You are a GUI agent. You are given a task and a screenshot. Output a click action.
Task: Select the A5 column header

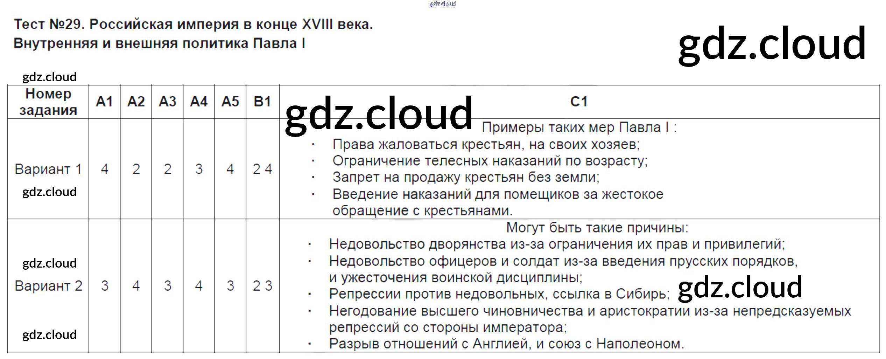230,102
